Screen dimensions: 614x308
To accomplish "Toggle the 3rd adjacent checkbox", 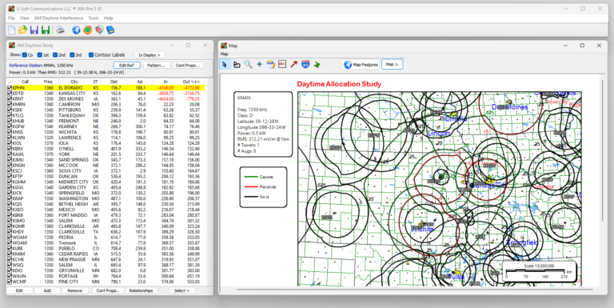I will [72, 55].
